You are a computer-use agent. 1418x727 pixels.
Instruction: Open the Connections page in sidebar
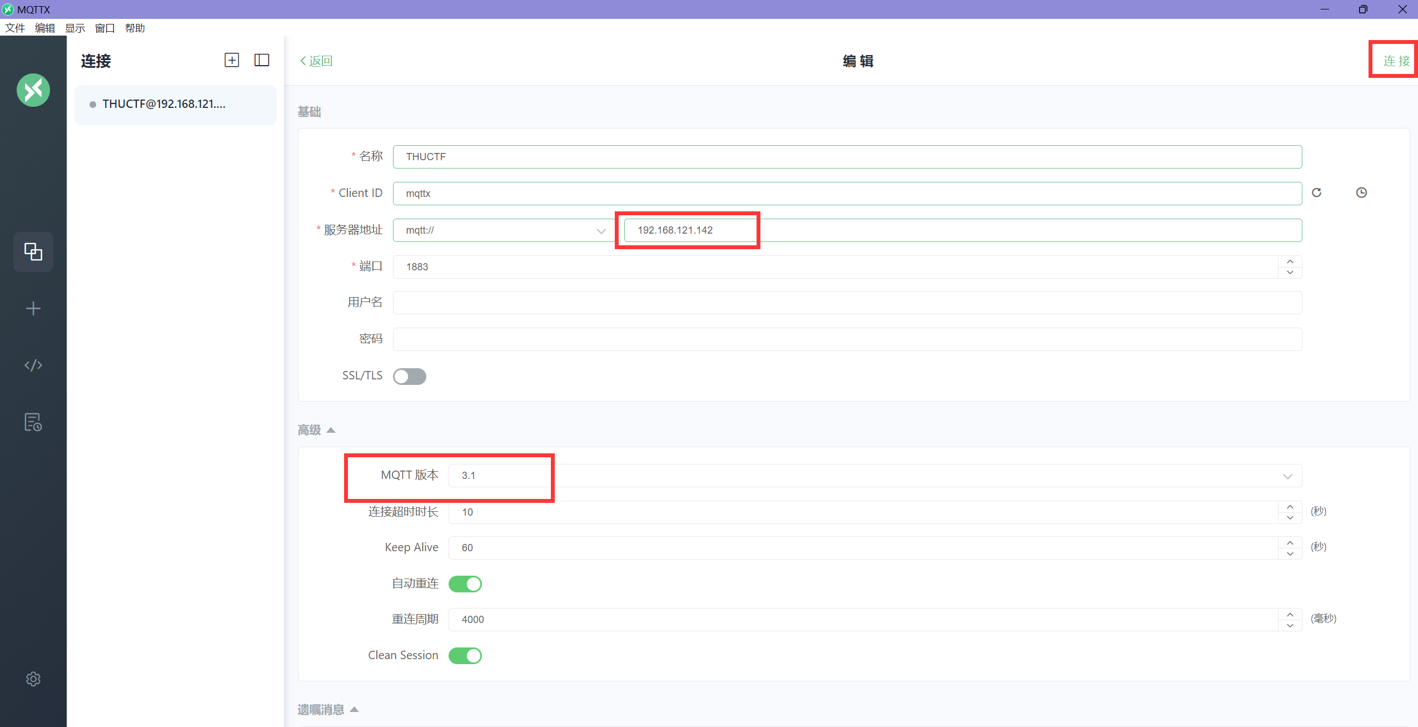click(x=33, y=251)
